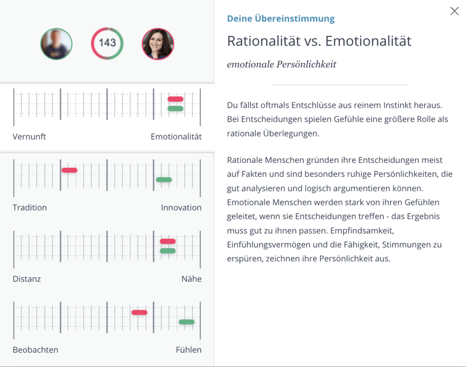Click green marker on Beobachten–Fühlen scale
Viewport: 466px width, 367px height.
(x=187, y=322)
